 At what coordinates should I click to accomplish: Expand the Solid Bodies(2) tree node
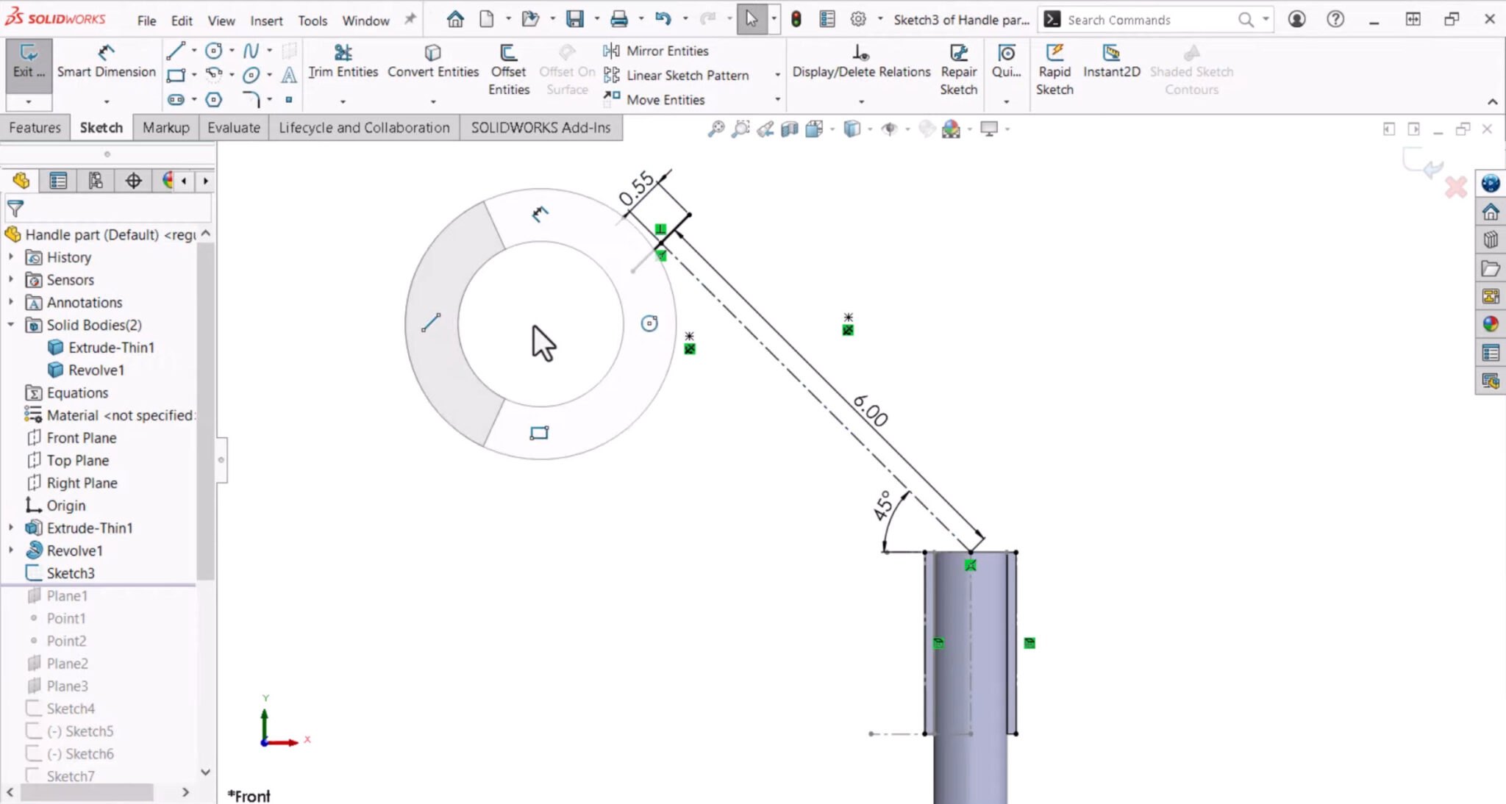(x=11, y=325)
